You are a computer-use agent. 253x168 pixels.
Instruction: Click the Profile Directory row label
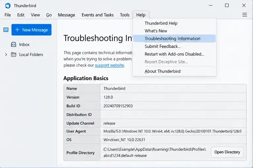point(81,153)
